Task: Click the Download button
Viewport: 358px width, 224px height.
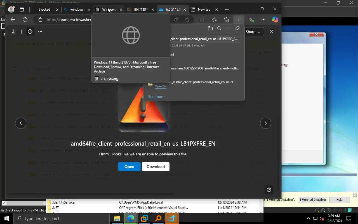Action: [x=156, y=167]
